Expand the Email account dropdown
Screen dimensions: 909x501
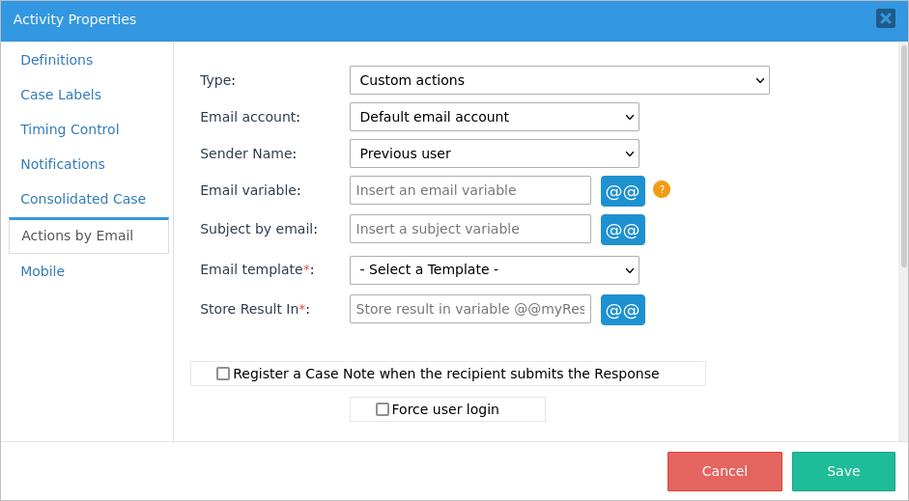[494, 117]
